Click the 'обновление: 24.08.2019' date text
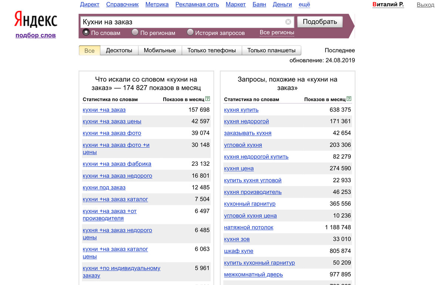 [x=322, y=60]
